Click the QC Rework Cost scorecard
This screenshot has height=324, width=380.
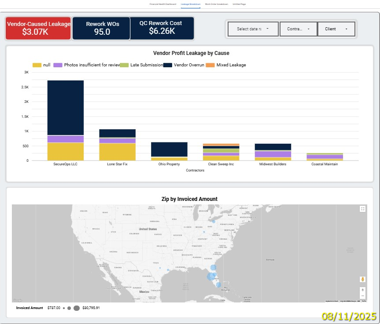click(x=162, y=28)
